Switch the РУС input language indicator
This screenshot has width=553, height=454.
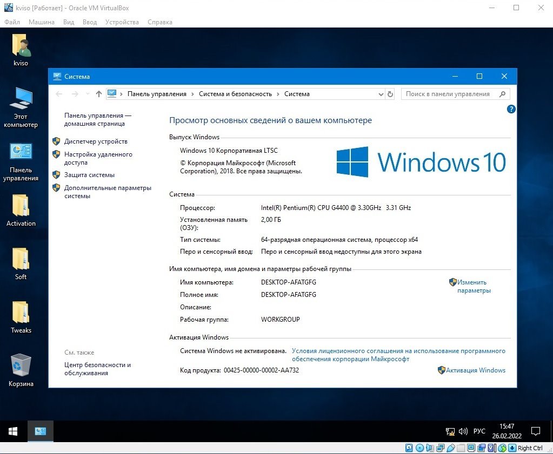click(479, 431)
